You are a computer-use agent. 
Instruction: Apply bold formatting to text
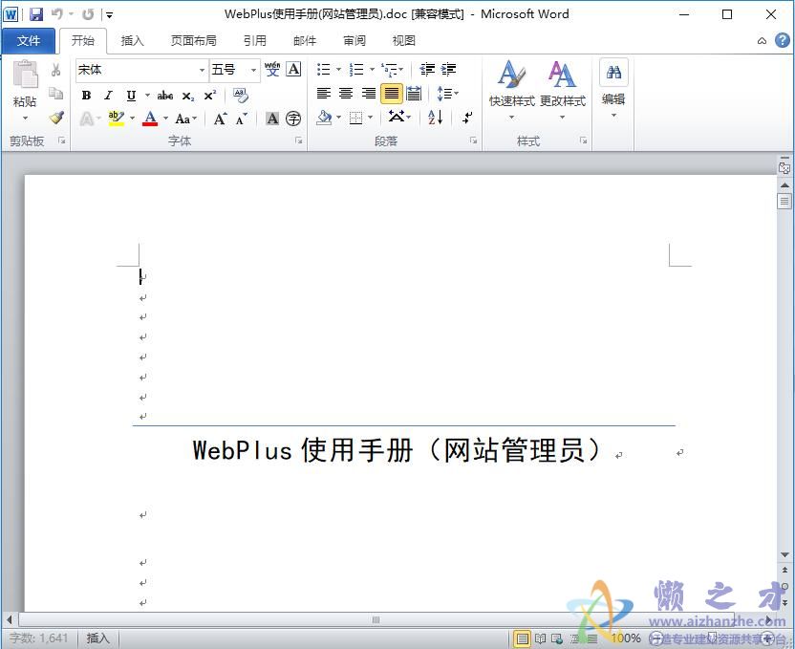click(87, 95)
